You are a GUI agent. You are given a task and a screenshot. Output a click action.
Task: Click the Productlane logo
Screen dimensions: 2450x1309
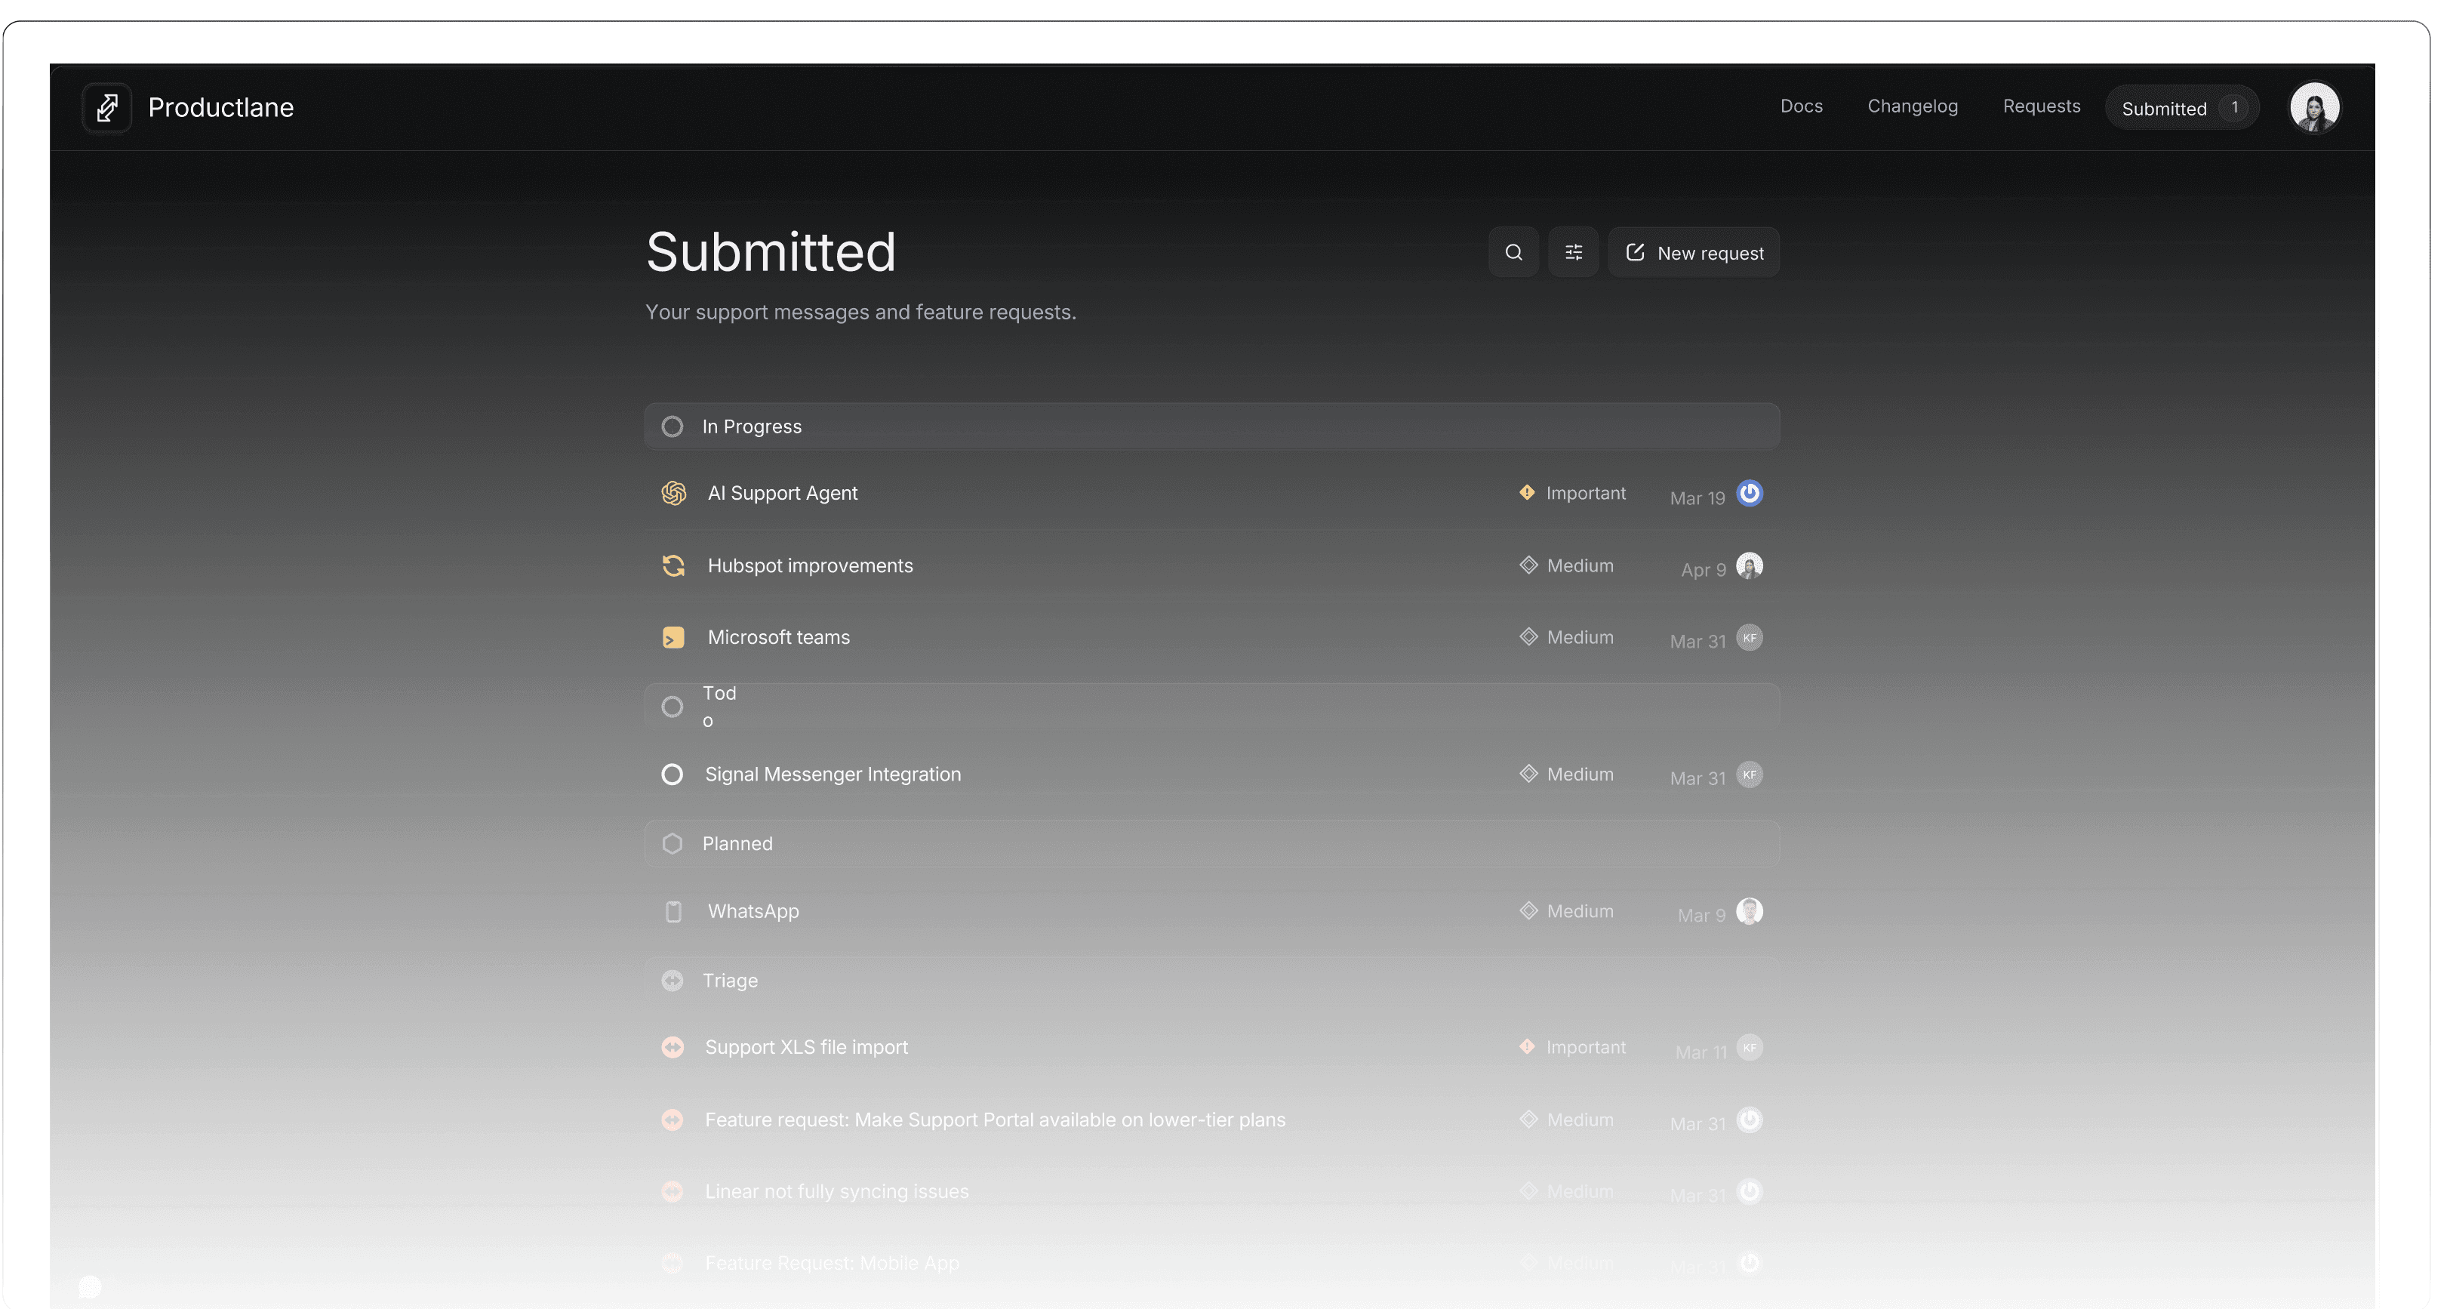(106, 106)
